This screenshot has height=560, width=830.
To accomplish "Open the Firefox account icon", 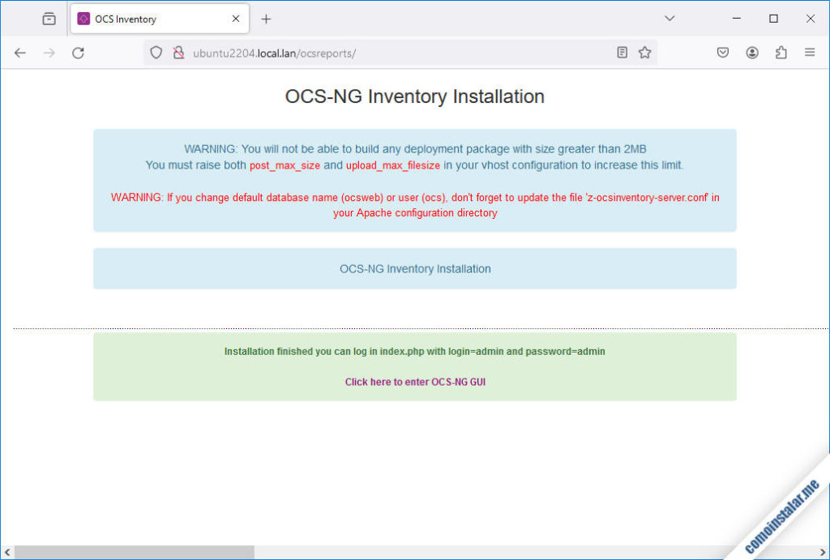I will tap(751, 52).
